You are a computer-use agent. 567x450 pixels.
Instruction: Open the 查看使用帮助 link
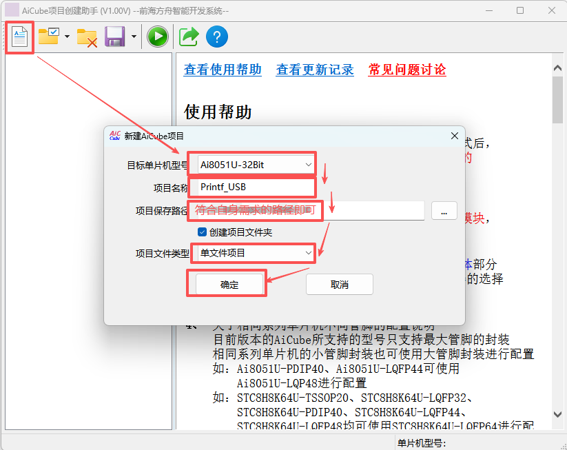(223, 70)
